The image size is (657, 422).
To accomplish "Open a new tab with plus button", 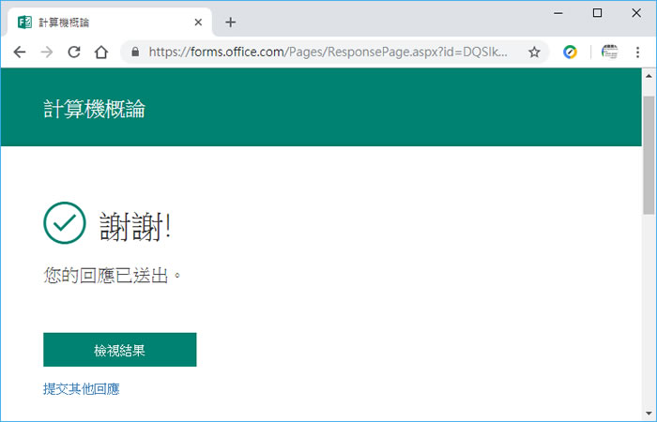I will [231, 23].
